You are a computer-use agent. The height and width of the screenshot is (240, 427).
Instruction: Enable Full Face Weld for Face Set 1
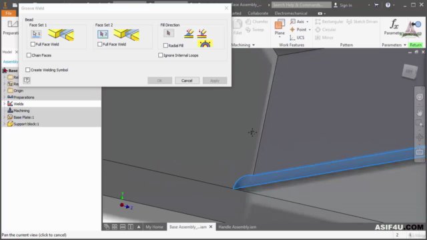(x=33, y=44)
